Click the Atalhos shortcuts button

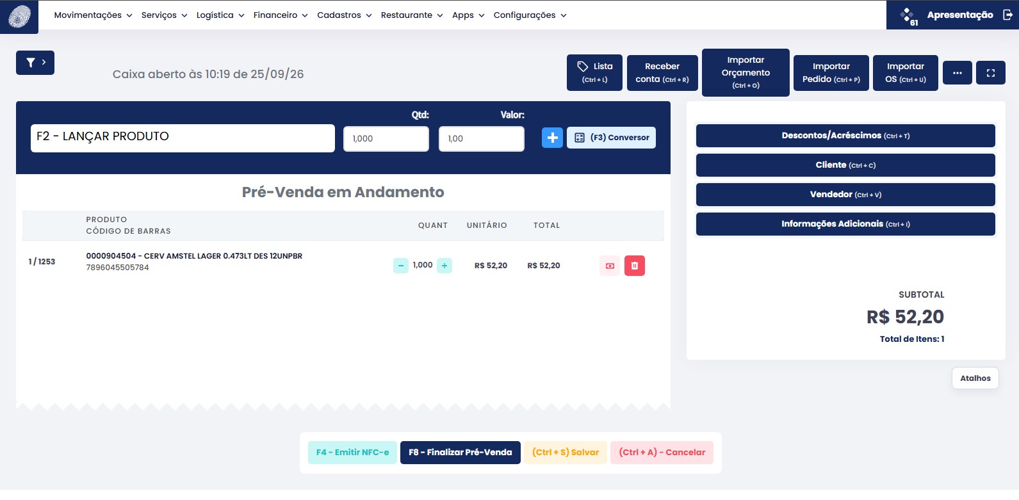[x=975, y=378]
